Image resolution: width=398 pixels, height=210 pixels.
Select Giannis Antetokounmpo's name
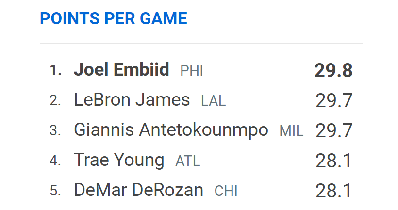[x=171, y=130]
